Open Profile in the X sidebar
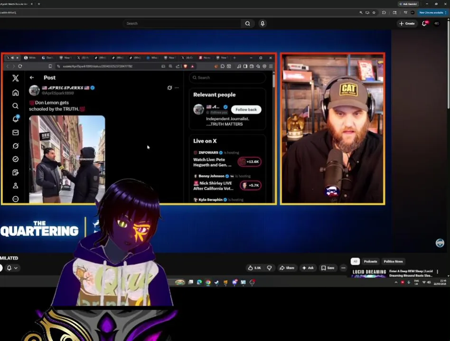 click(x=16, y=186)
